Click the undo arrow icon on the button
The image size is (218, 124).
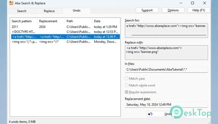[x=150, y=114]
